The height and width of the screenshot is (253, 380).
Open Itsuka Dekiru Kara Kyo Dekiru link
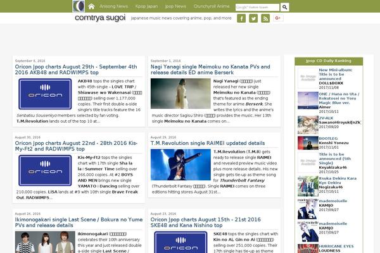(x=338, y=180)
